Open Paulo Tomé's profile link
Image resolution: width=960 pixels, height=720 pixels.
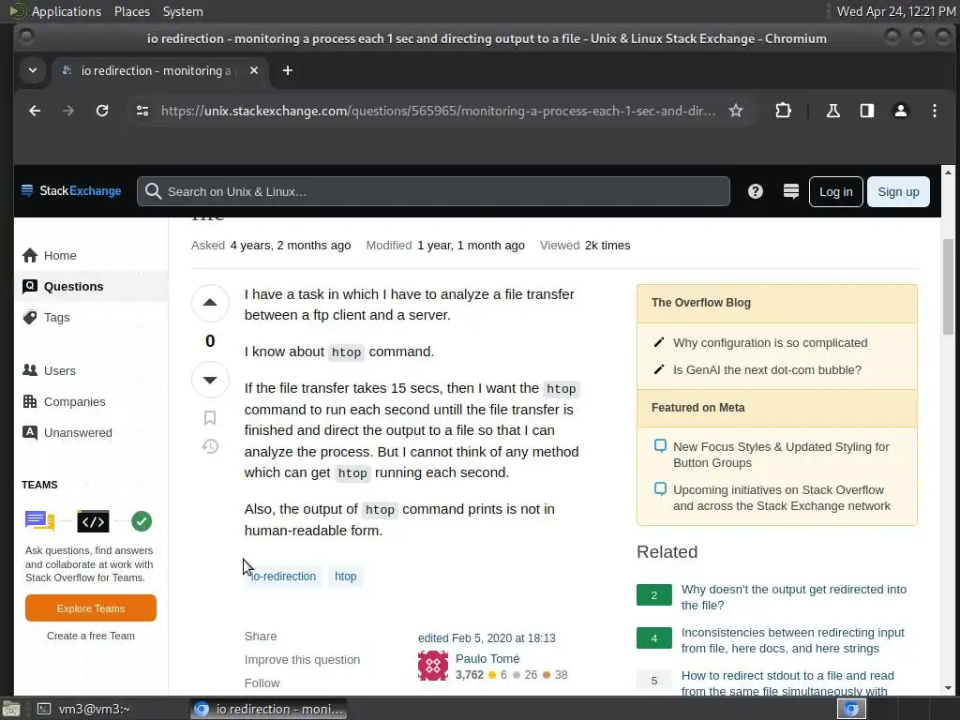pos(487,659)
